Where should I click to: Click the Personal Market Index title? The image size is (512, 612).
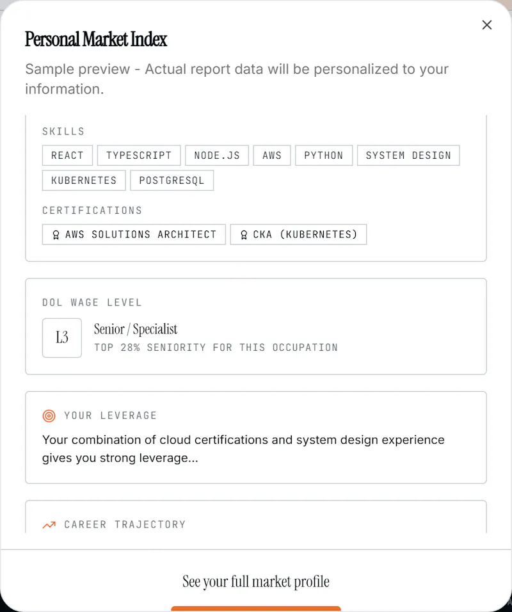click(96, 39)
